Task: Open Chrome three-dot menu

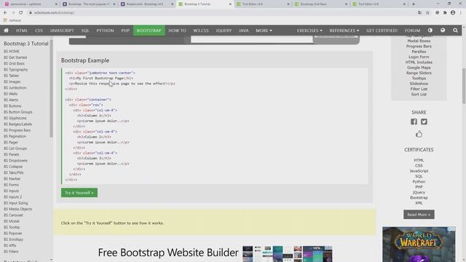Action: pos(461,13)
